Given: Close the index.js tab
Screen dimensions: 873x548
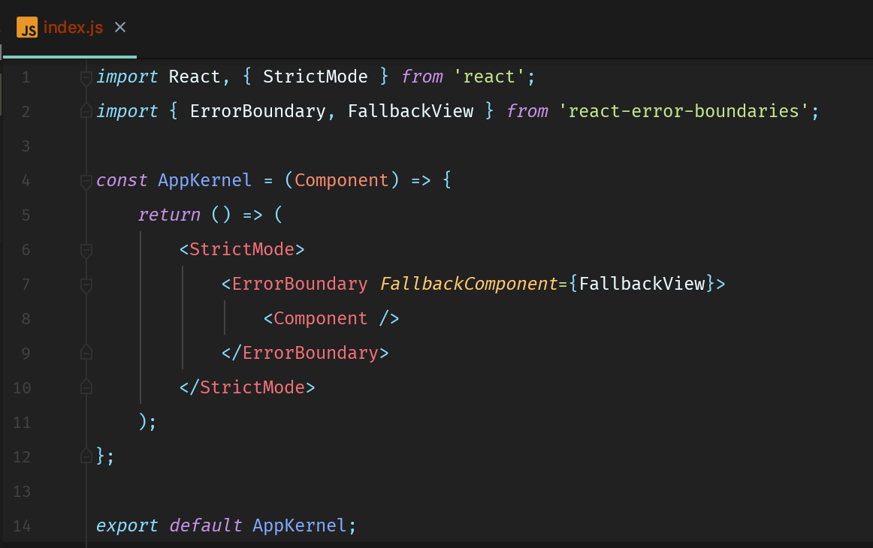Looking at the screenshot, I should tap(120, 28).
